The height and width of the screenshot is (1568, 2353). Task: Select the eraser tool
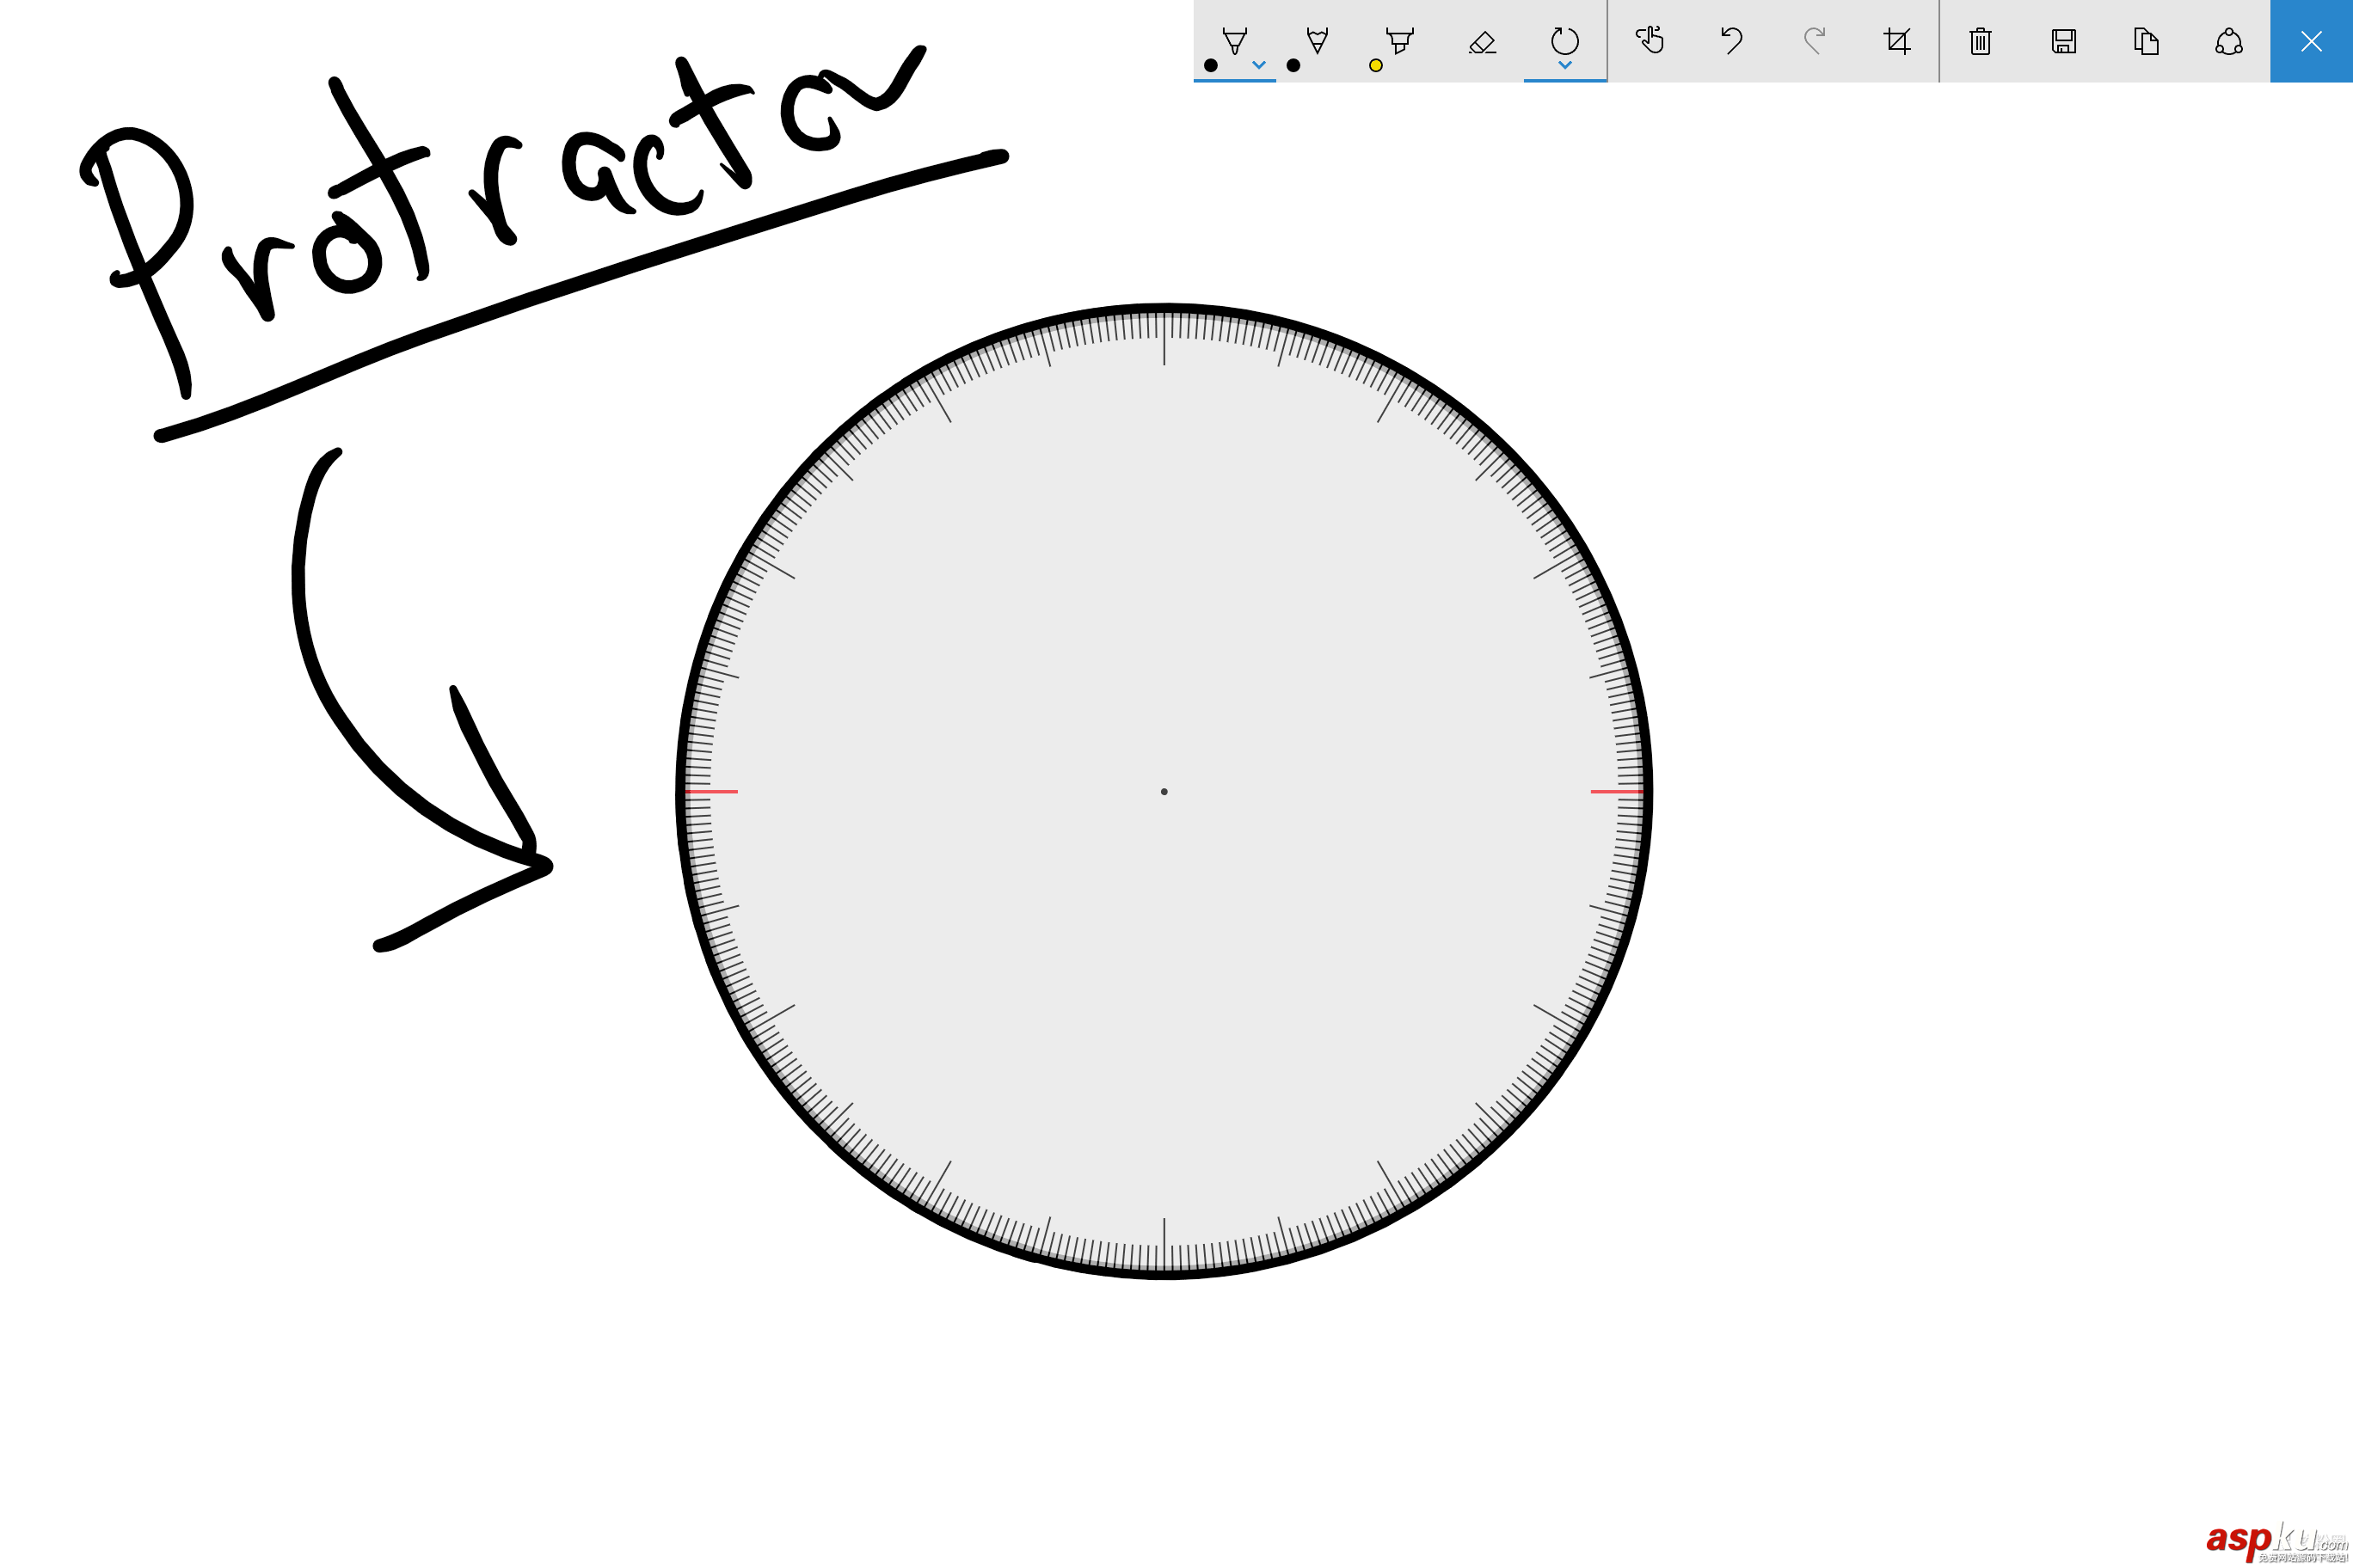coord(1483,41)
